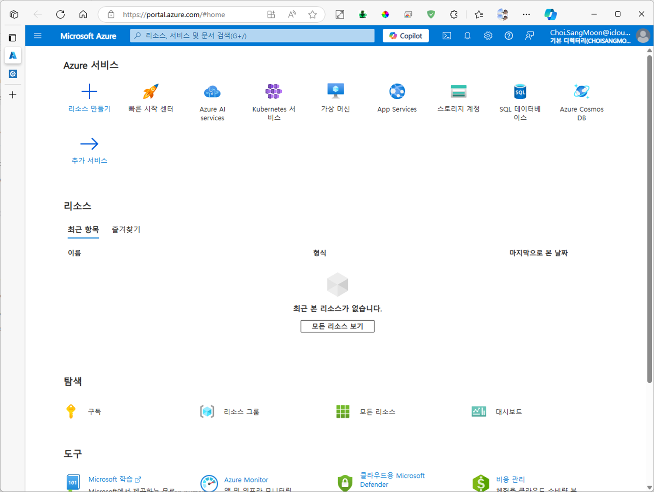The image size is (654, 492).
Task: Open the browser extensions puzzle icon
Action: 454,14
